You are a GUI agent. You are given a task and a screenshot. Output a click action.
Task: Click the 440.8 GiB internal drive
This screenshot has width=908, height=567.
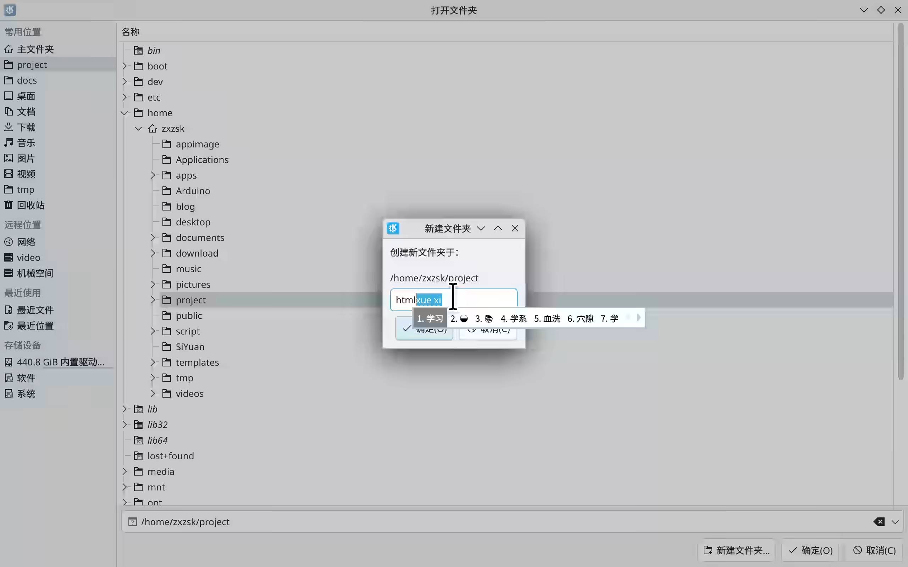tap(60, 362)
